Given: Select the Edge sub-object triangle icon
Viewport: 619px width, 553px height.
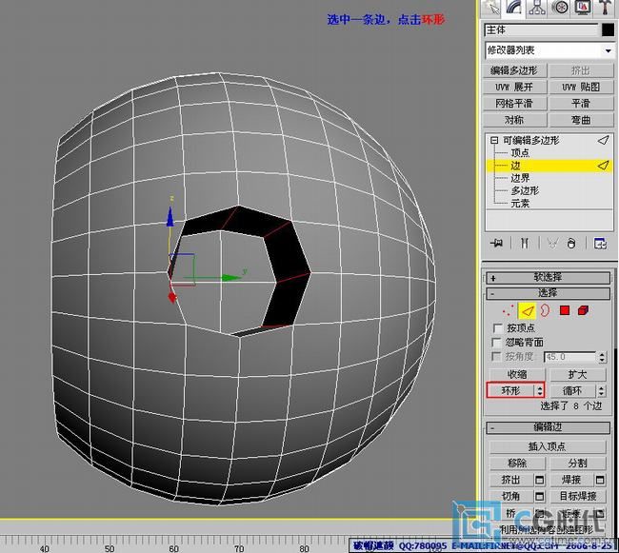Looking at the screenshot, I should click(x=527, y=311).
